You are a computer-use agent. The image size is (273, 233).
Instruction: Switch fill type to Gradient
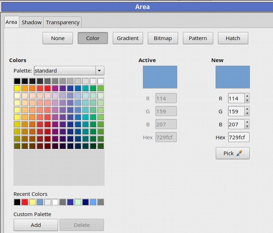128,38
